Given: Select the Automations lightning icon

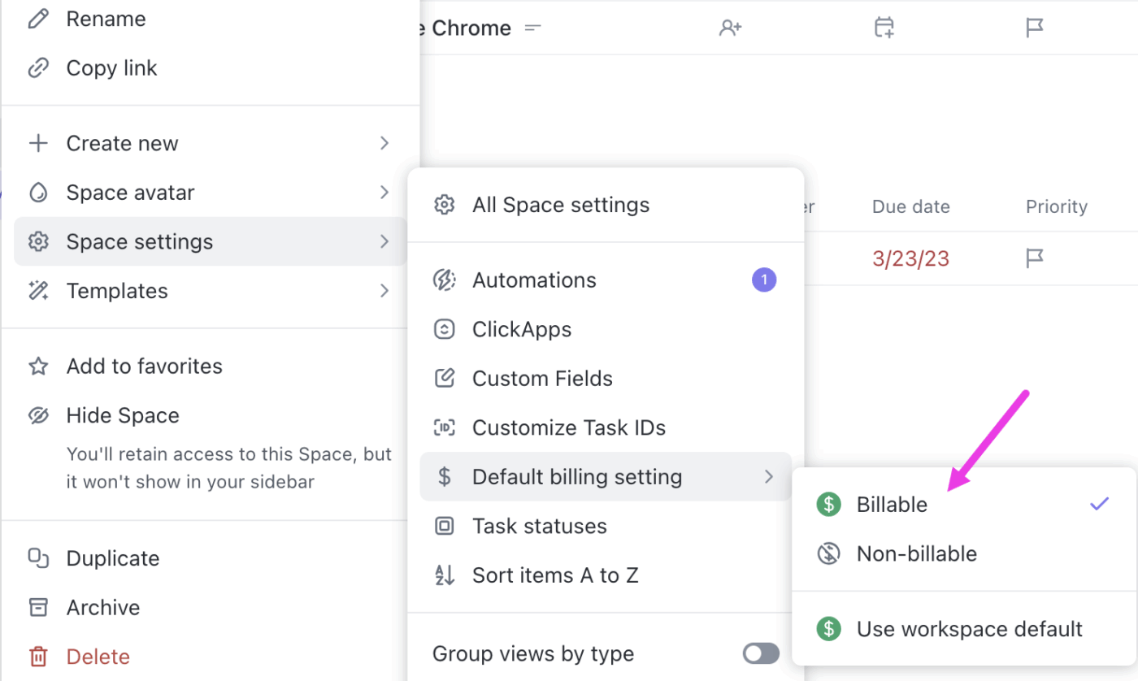Looking at the screenshot, I should pos(444,280).
